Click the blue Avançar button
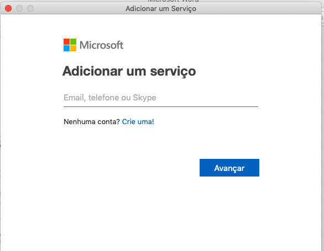This screenshot has height=251, width=324. pos(229,168)
